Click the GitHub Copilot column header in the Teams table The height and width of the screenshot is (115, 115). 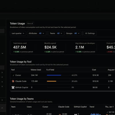click(80, 107)
